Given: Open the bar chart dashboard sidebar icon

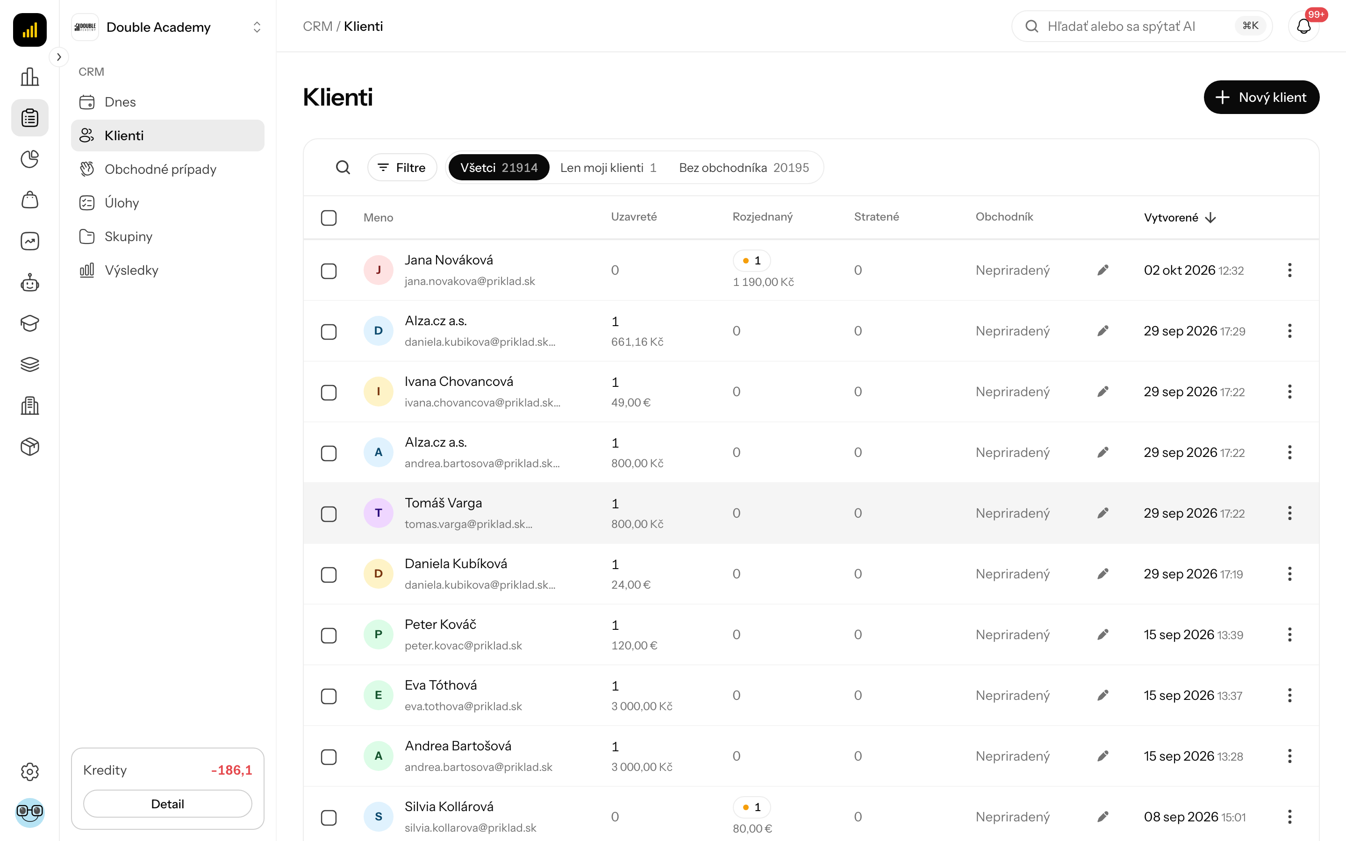Looking at the screenshot, I should click(29, 77).
